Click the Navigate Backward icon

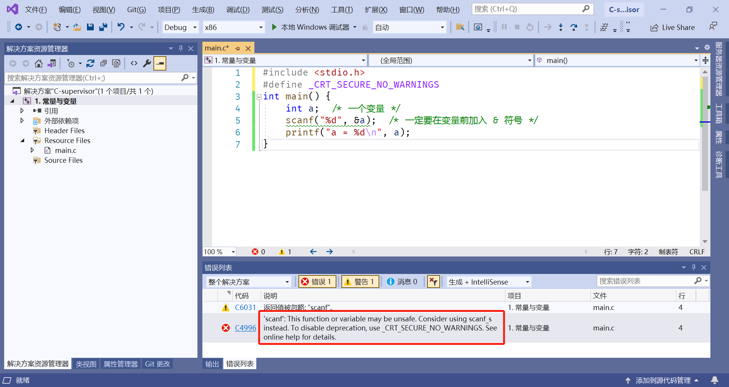click(19, 27)
